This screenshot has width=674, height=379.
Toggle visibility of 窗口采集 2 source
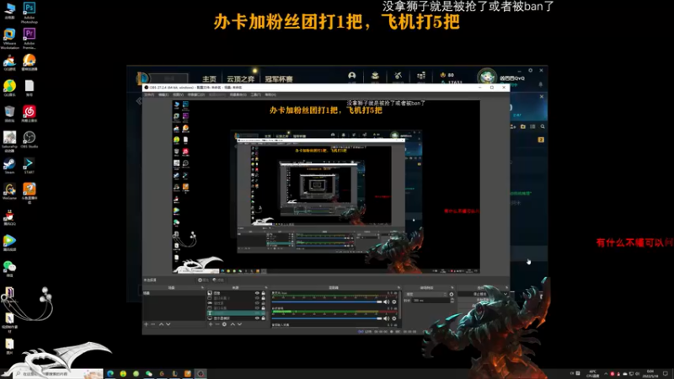pyautogui.click(x=257, y=298)
